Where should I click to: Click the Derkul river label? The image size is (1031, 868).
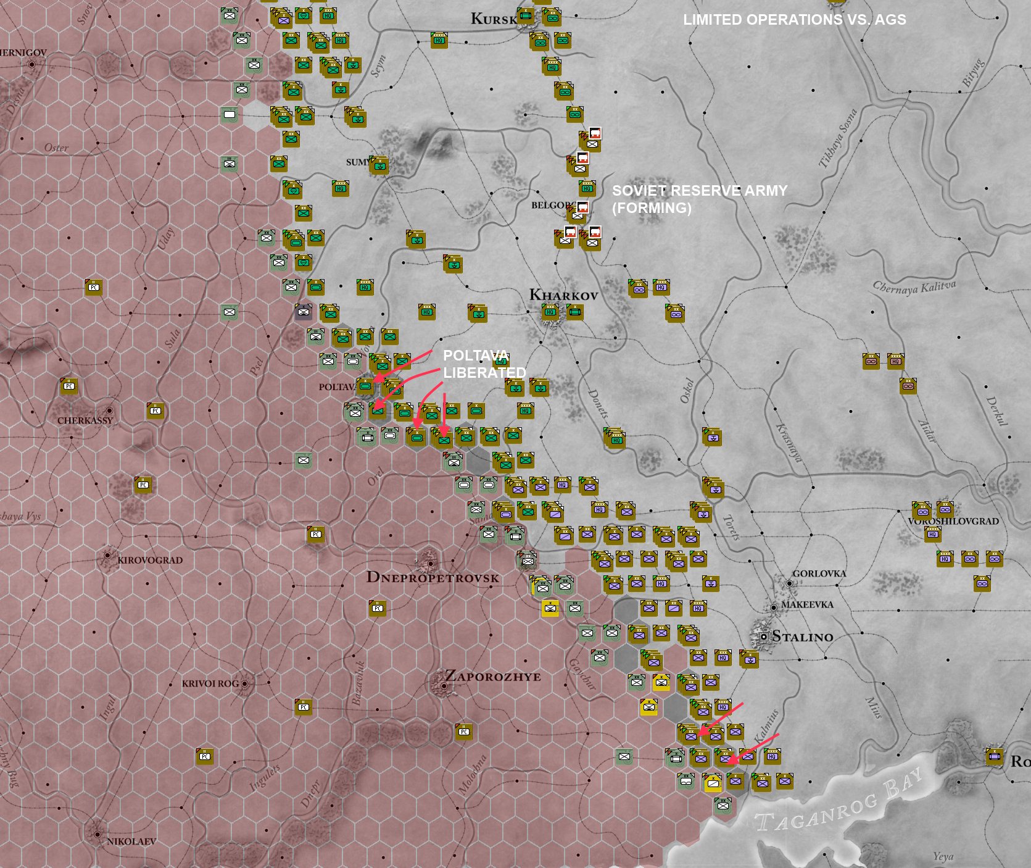tap(996, 411)
